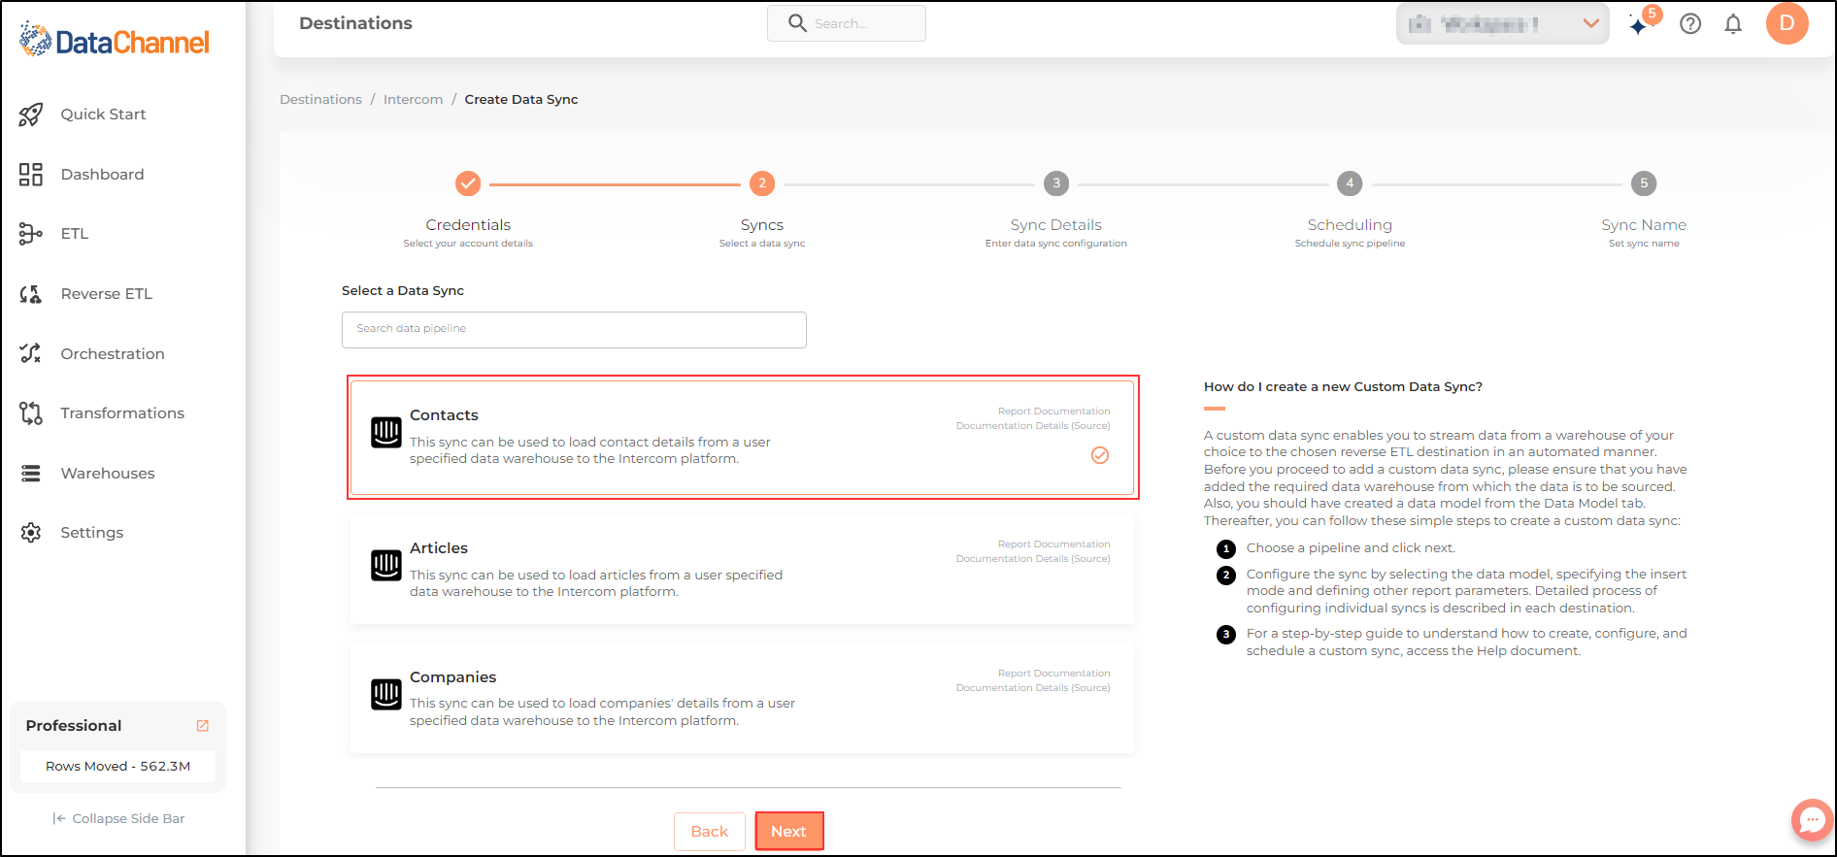
Task: Click the Search data pipeline field
Action: 574,330
